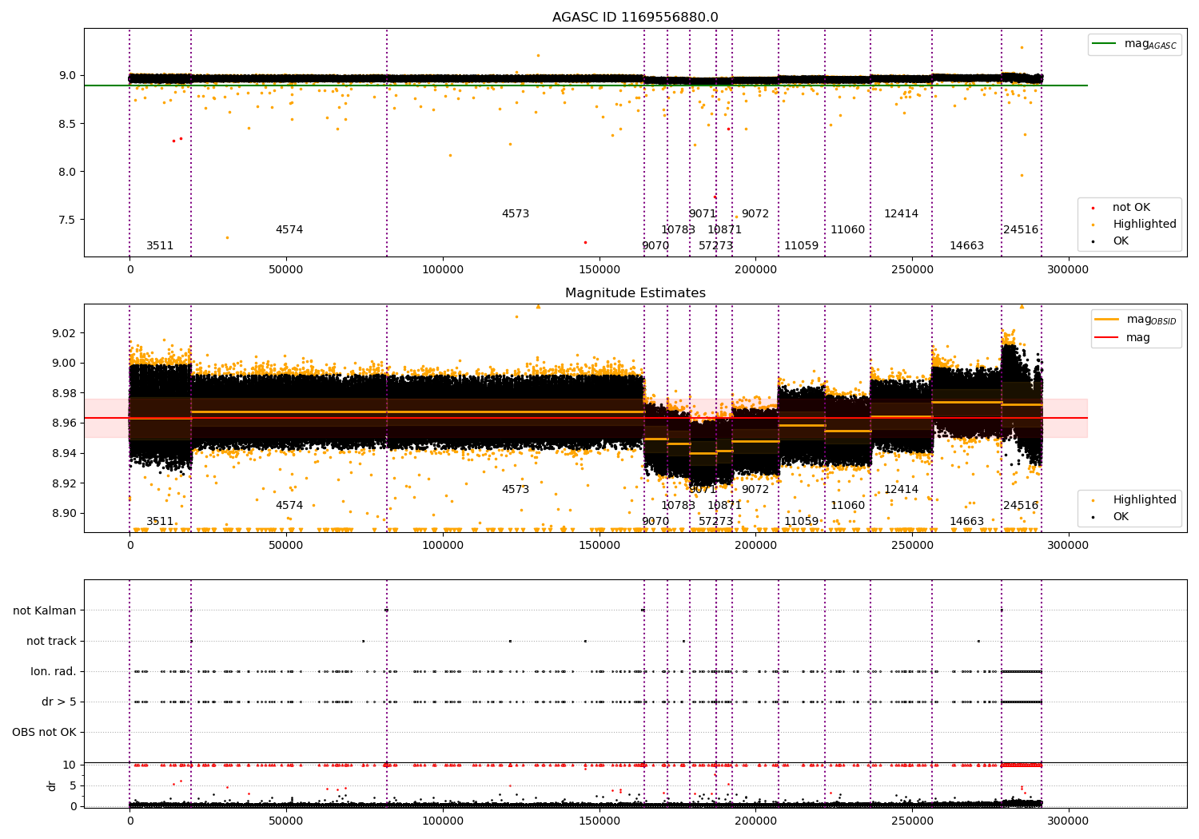Click obsid label 11059 in Magnitude Estimates plot
This screenshot has height=839, width=1199.
[801, 522]
